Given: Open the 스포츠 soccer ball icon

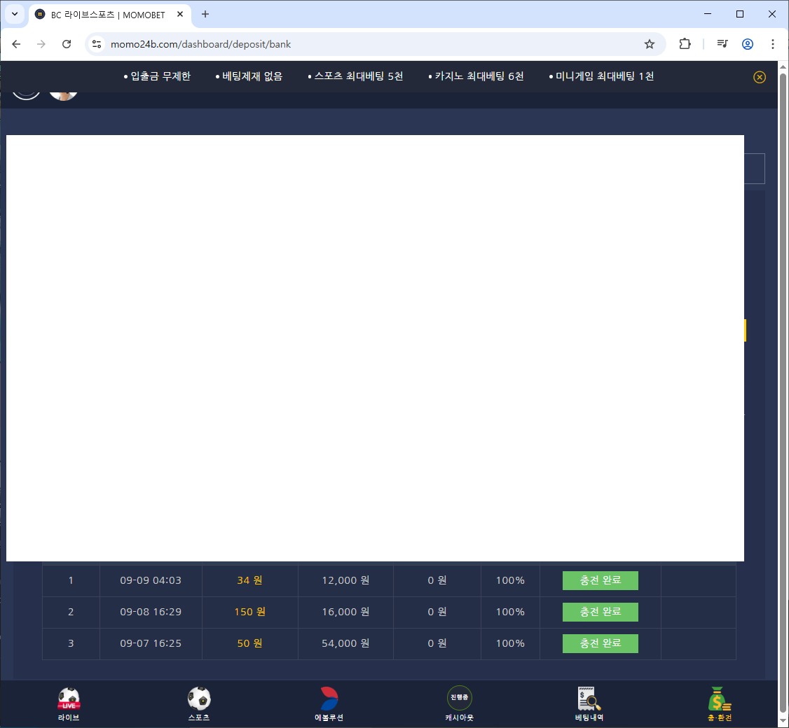Looking at the screenshot, I should tap(199, 699).
